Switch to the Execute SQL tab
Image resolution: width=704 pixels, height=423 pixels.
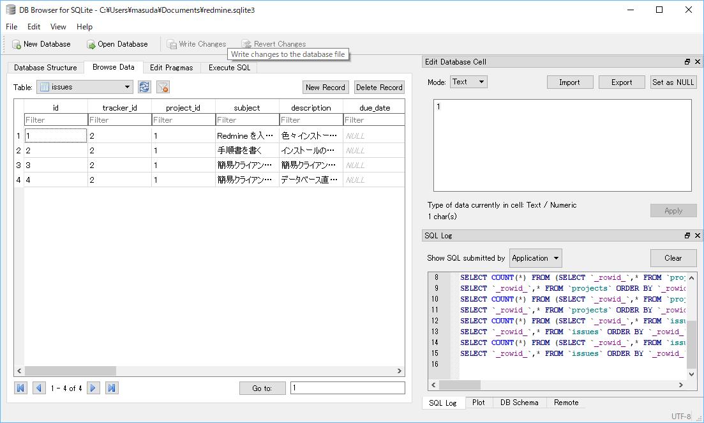(x=229, y=68)
